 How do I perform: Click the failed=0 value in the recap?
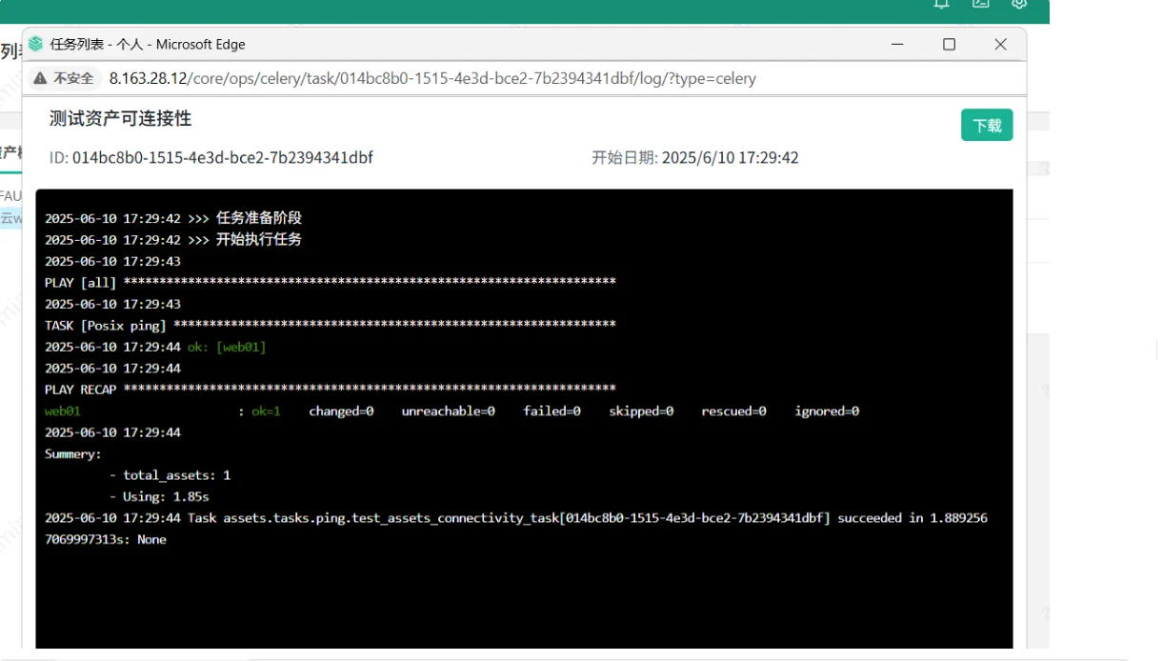tap(551, 411)
